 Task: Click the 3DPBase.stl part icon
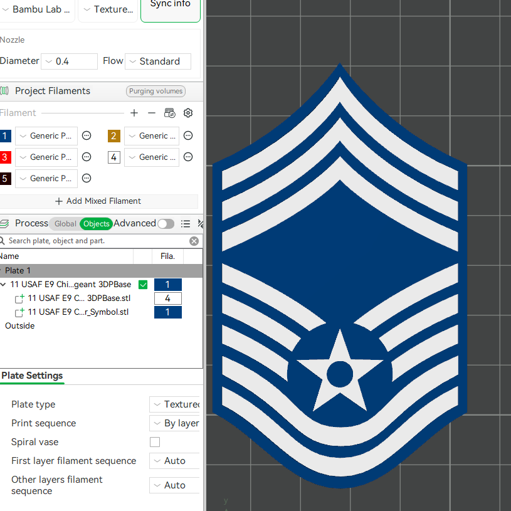(19, 298)
